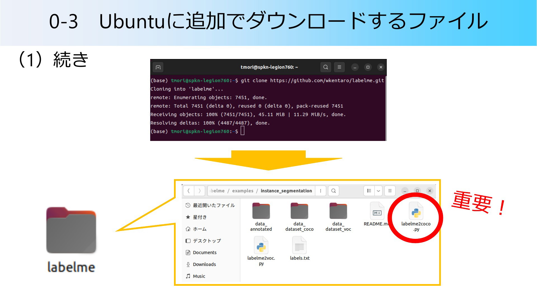The image size is (537, 302).
Task: Select the labelme2voc.py file
Action: point(261,251)
